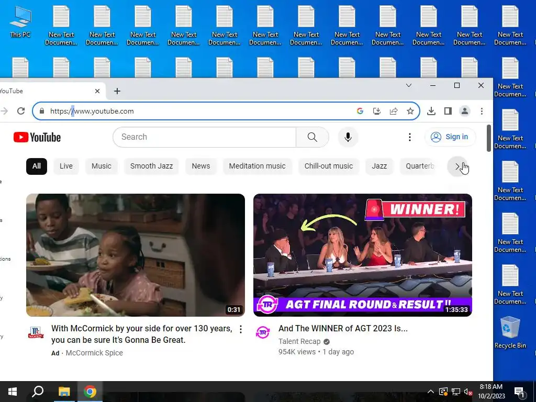
Task: Open Windows taskbar search
Action: [x=38, y=392]
